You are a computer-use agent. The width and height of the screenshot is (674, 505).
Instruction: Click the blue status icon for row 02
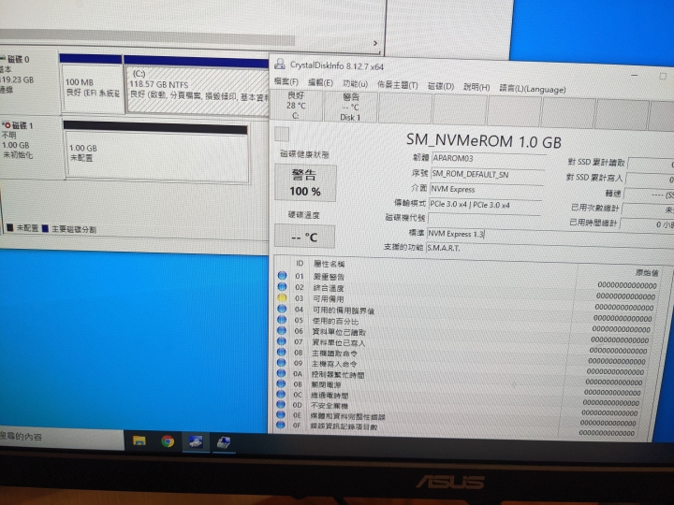click(x=282, y=287)
